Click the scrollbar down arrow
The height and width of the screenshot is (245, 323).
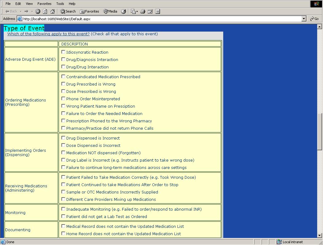pyautogui.click(x=320, y=235)
